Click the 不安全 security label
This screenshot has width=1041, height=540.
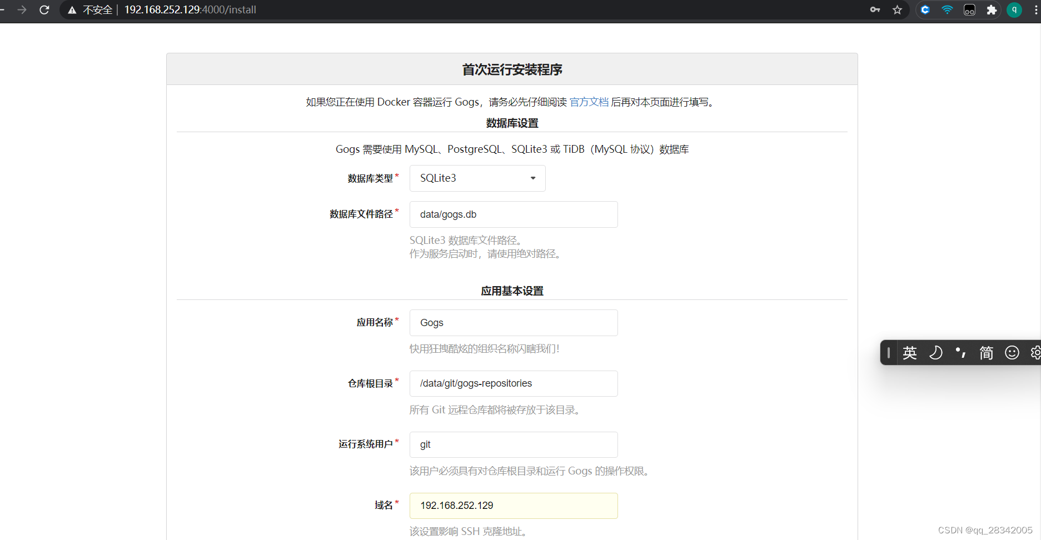tap(97, 10)
